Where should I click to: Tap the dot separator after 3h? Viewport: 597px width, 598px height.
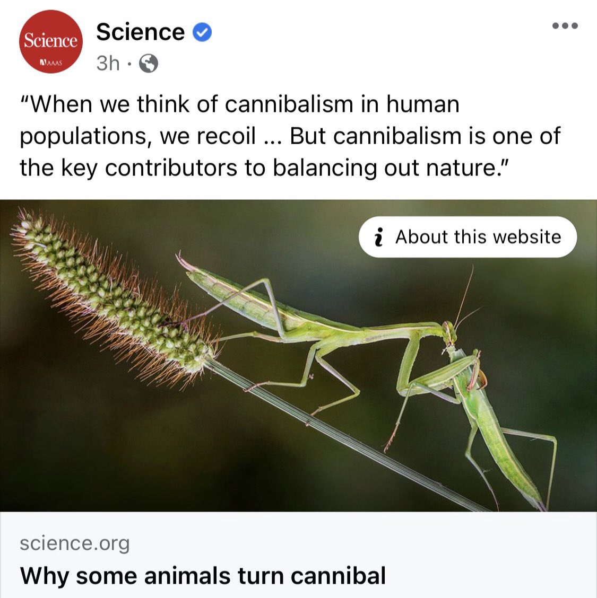pos(129,64)
